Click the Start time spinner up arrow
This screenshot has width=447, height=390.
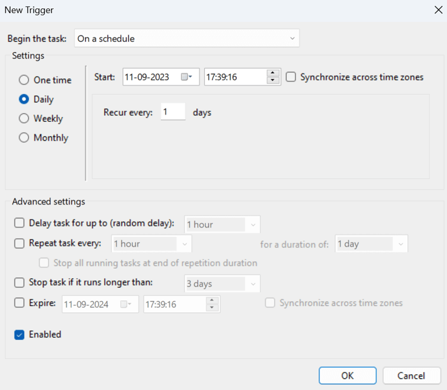point(273,73)
